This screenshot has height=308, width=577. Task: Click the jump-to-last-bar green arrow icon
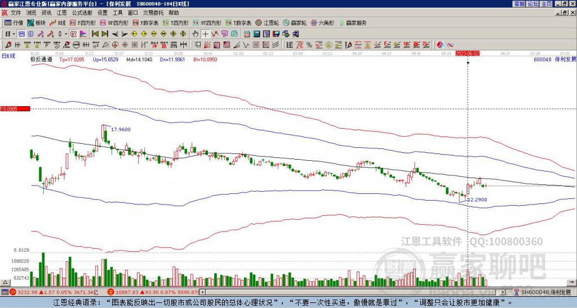point(105,34)
